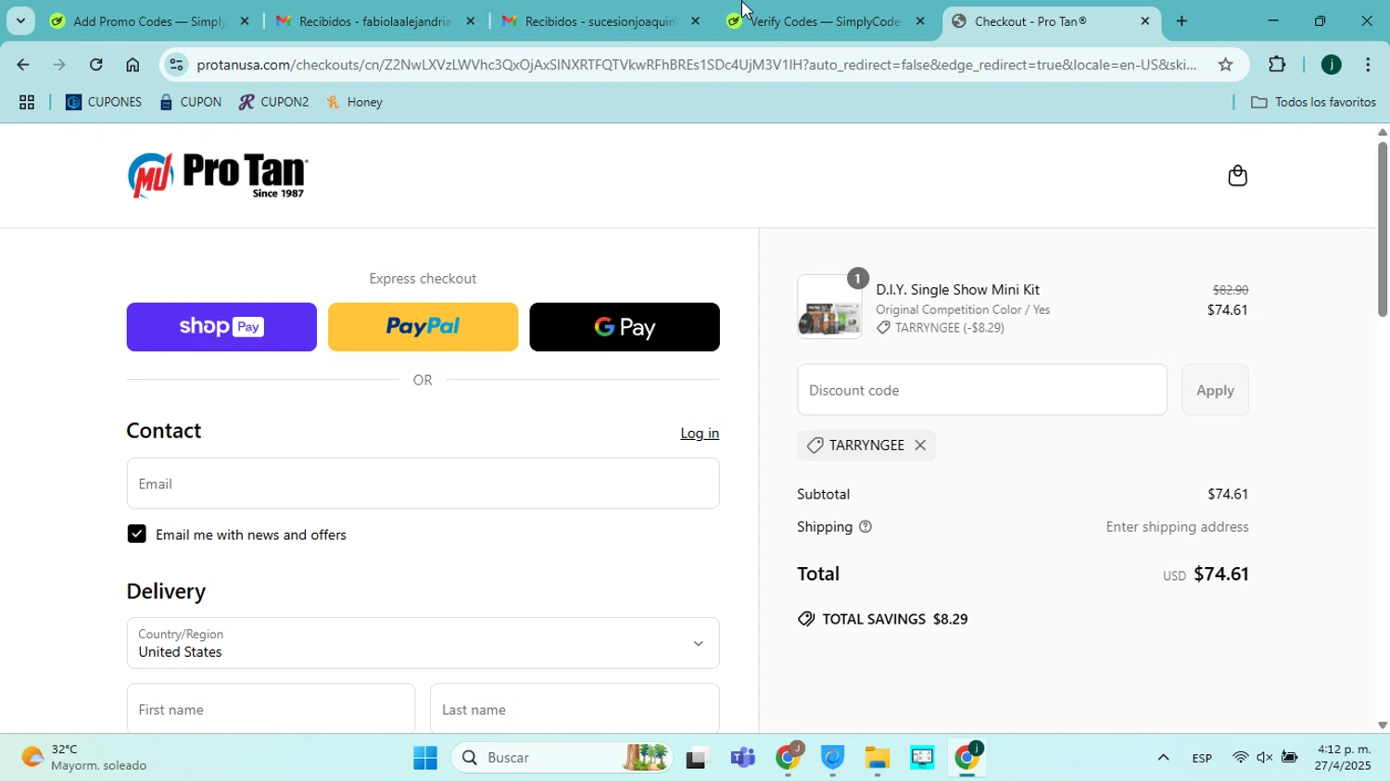View site information icon in address bar
The height and width of the screenshot is (781, 1390).
[x=176, y=65]
